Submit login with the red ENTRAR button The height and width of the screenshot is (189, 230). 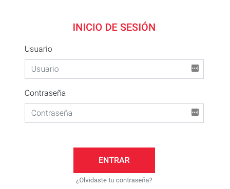pyautogui.click(x=114, y=160)
